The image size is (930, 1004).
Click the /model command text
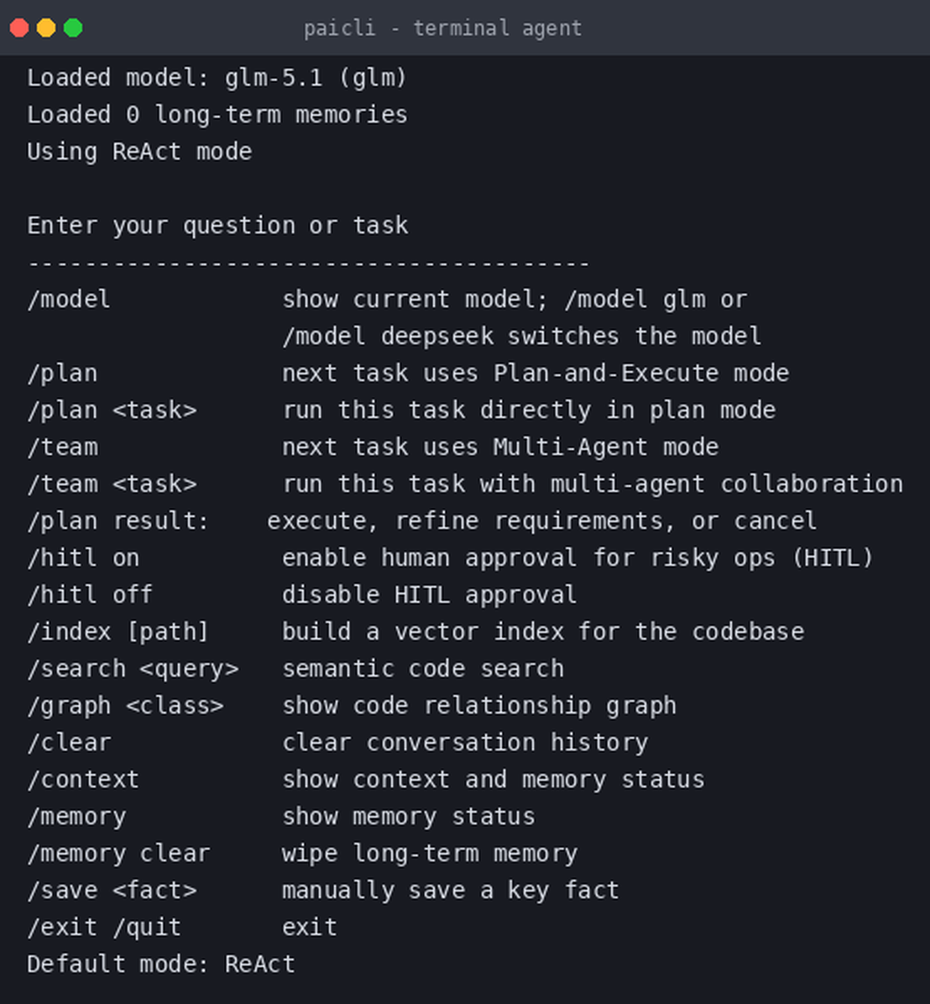click(x=69, y=299)
